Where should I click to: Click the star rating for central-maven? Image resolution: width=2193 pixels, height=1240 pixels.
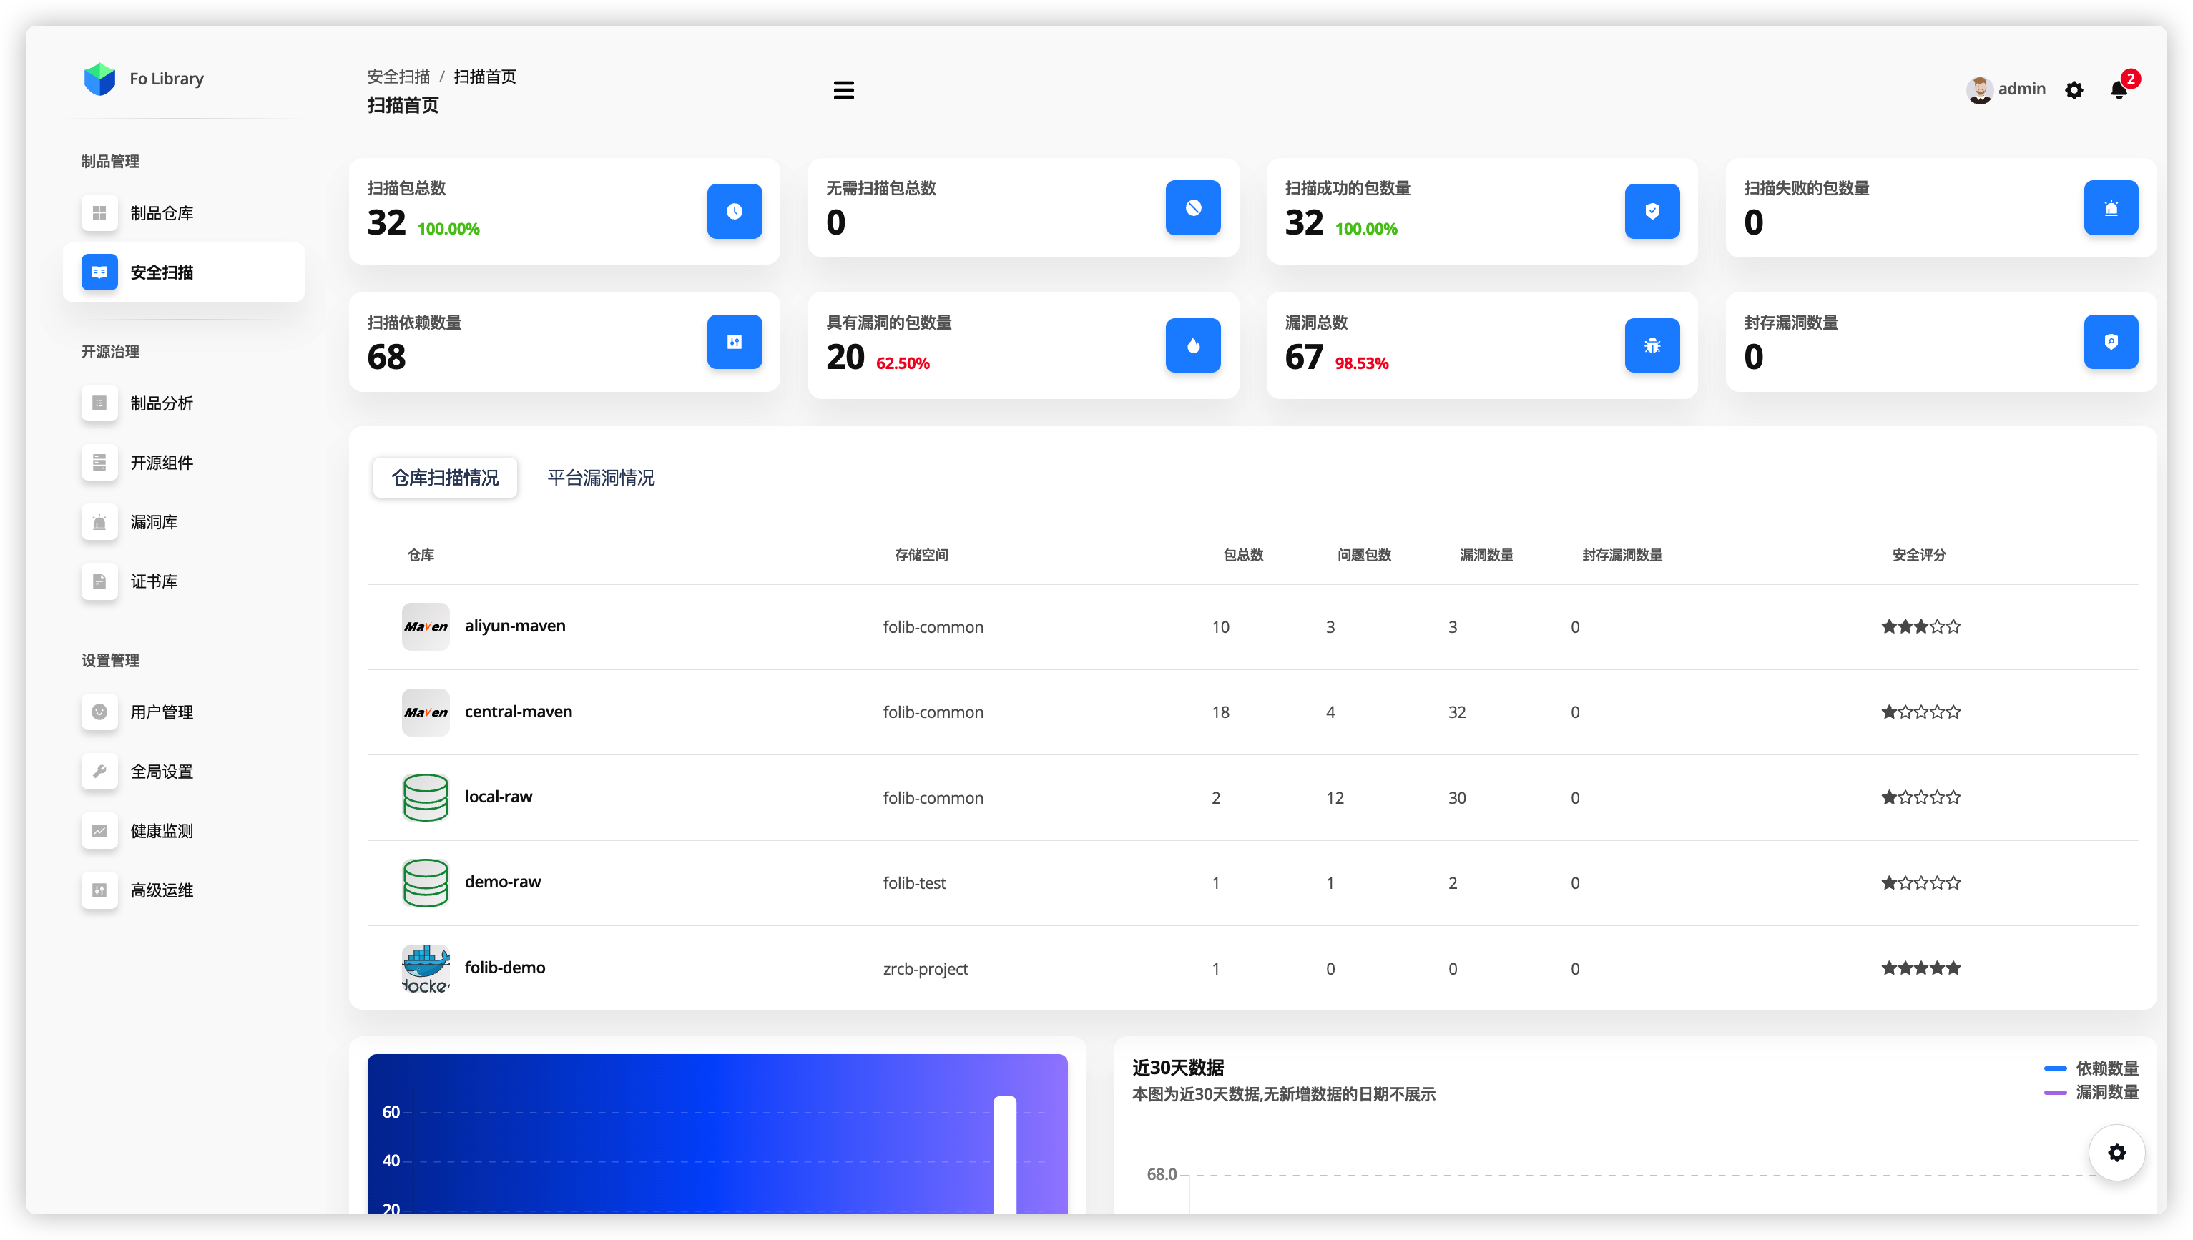(x=1920, y=712)
